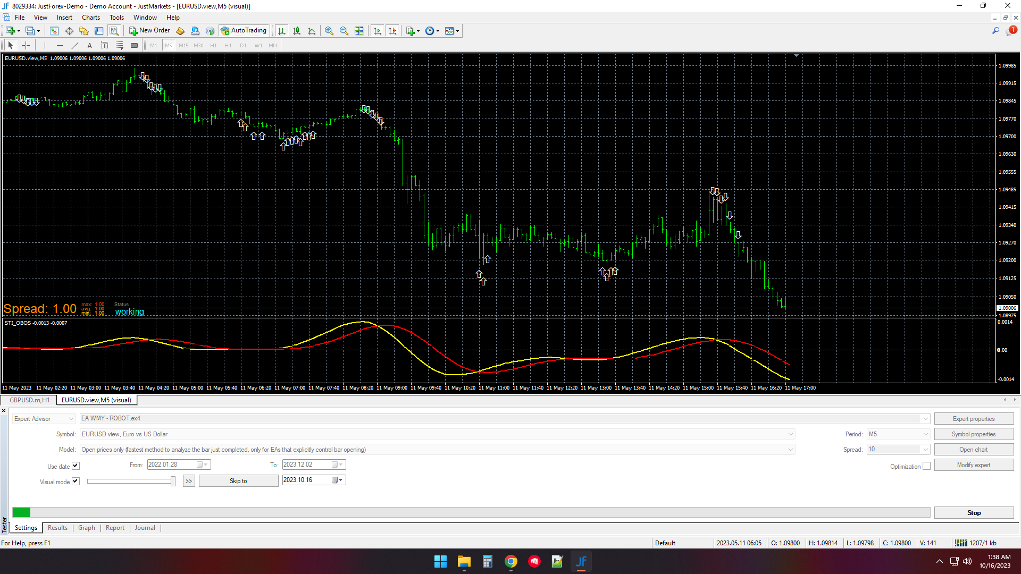The image size is (1021, 574).
Task: Click the pause/step >> button
Action: pos(189,481)
